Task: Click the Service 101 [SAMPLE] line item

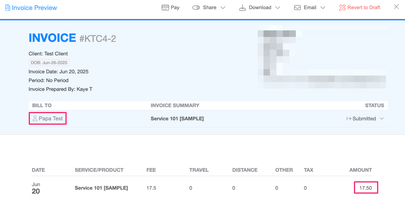Action: click(101, 188)
